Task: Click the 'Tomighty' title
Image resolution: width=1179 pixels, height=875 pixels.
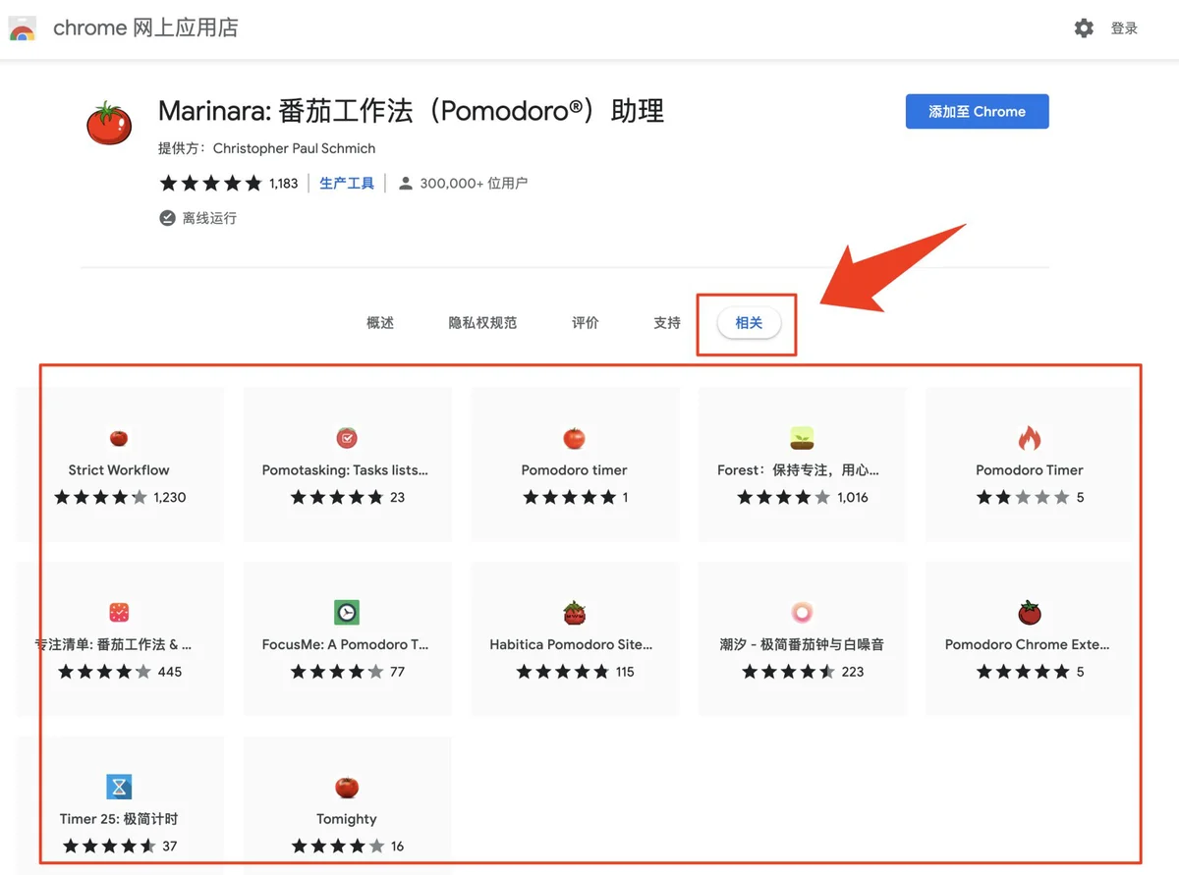Action: [347, 819]
